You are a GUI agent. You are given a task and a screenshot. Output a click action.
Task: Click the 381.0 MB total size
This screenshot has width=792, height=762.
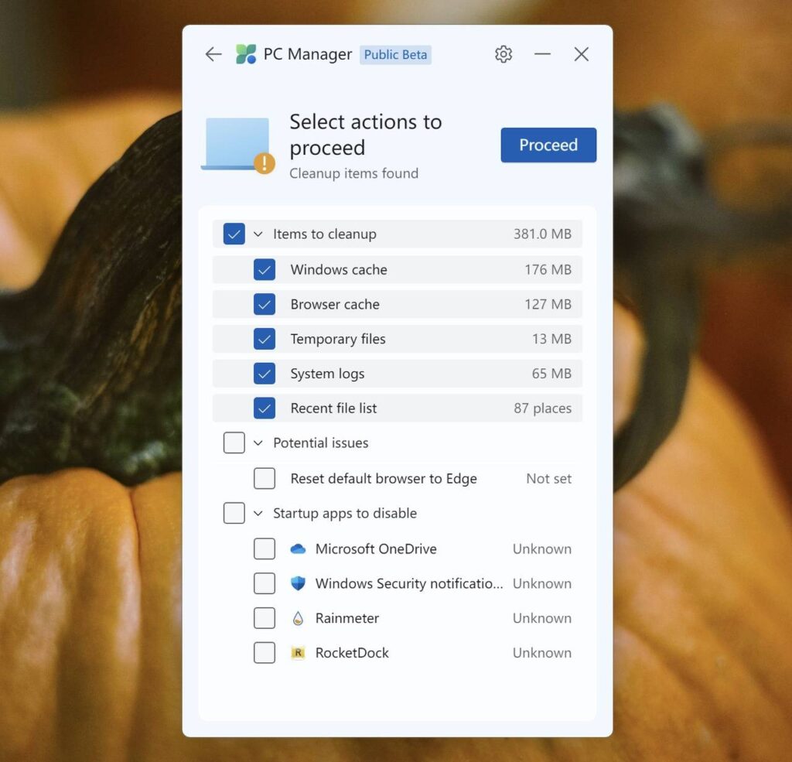(542, 234)
